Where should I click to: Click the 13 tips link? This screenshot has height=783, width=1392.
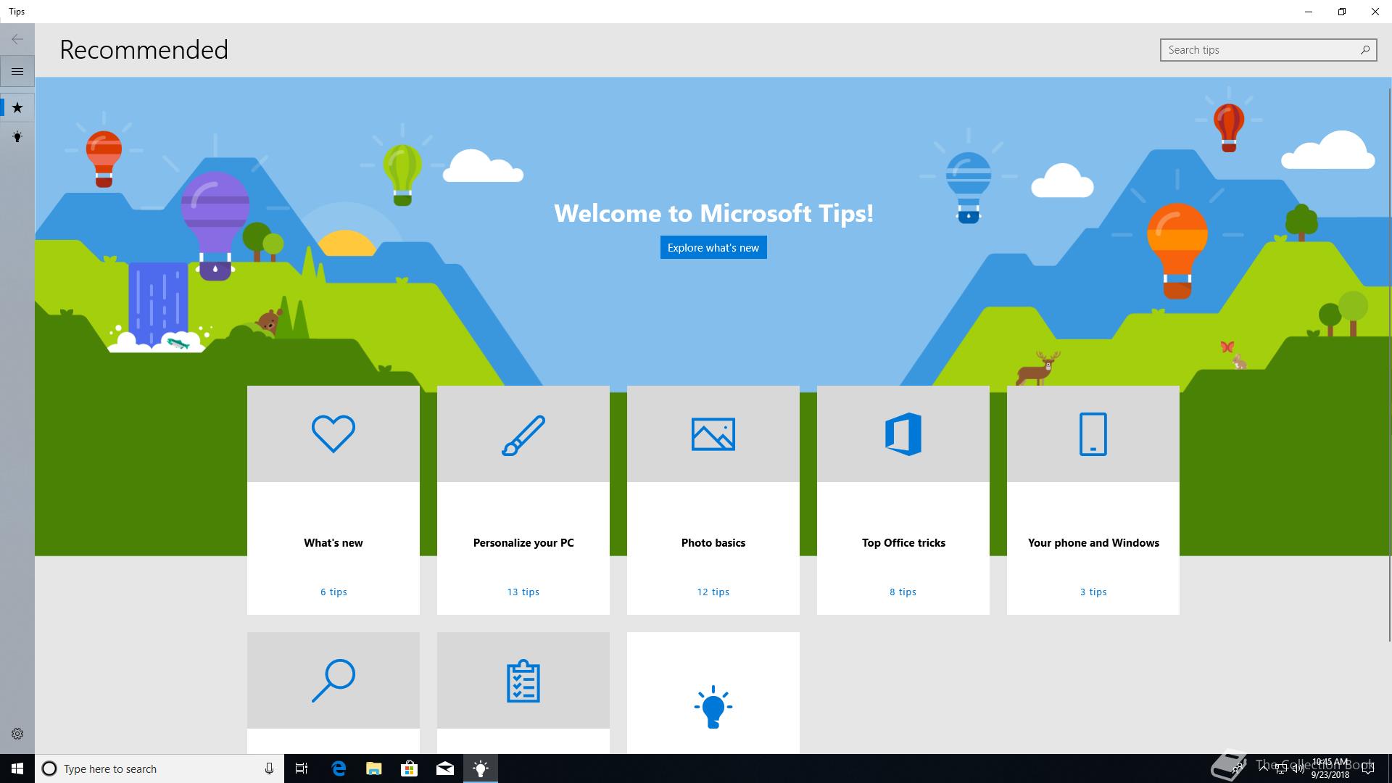523,592
